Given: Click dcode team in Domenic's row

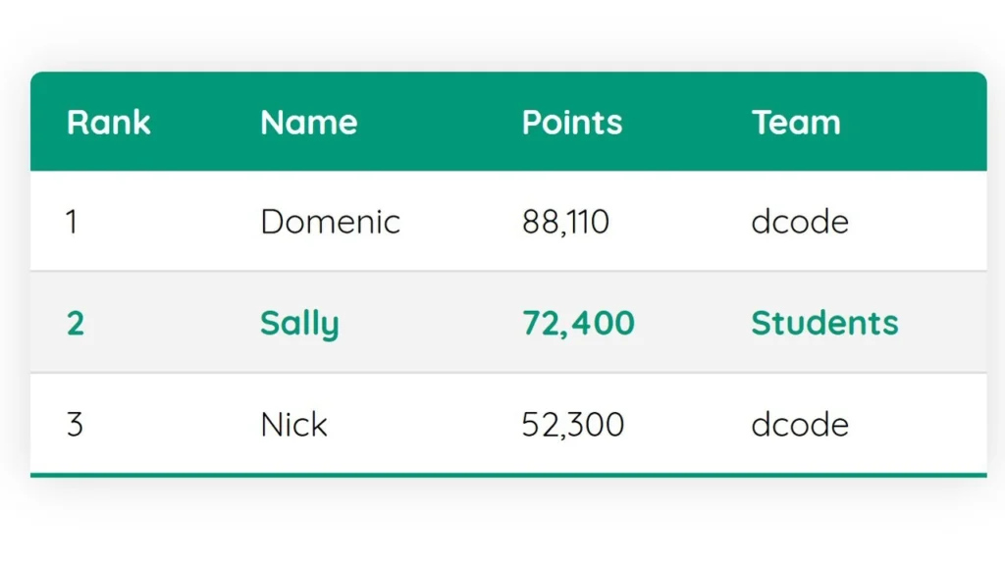Looking at the screenshot, I should point(799,222).
